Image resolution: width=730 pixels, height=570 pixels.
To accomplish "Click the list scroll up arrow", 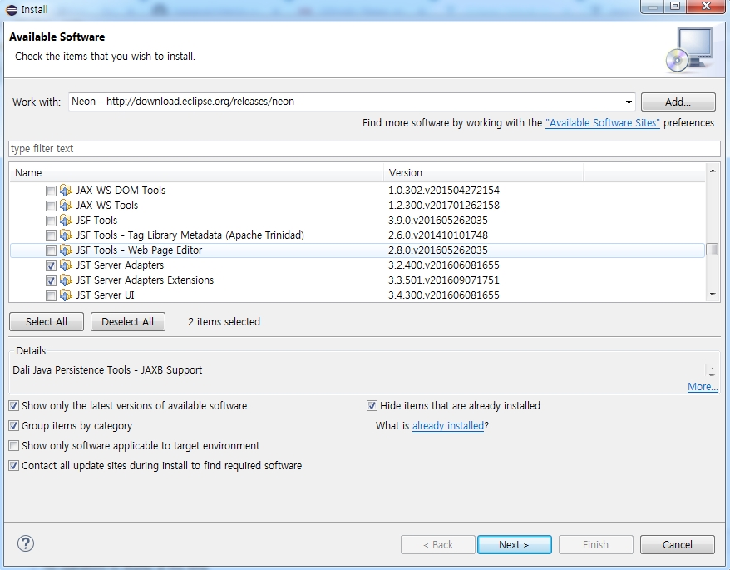I will (x=713, y=171).
